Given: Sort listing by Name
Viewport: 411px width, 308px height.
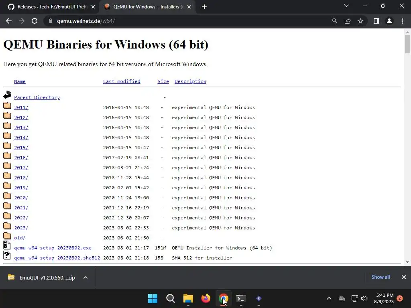Looking at the screenshot, I should 20,81.
